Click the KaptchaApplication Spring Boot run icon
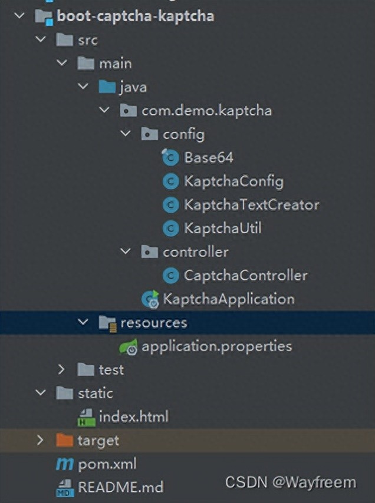375x503 pixels. point(150,299)
